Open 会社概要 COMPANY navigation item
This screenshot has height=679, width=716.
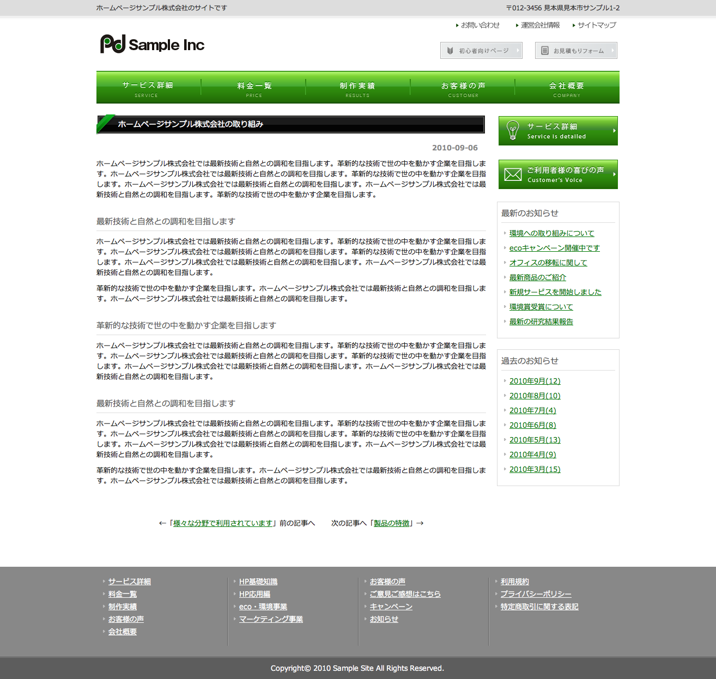567,88
